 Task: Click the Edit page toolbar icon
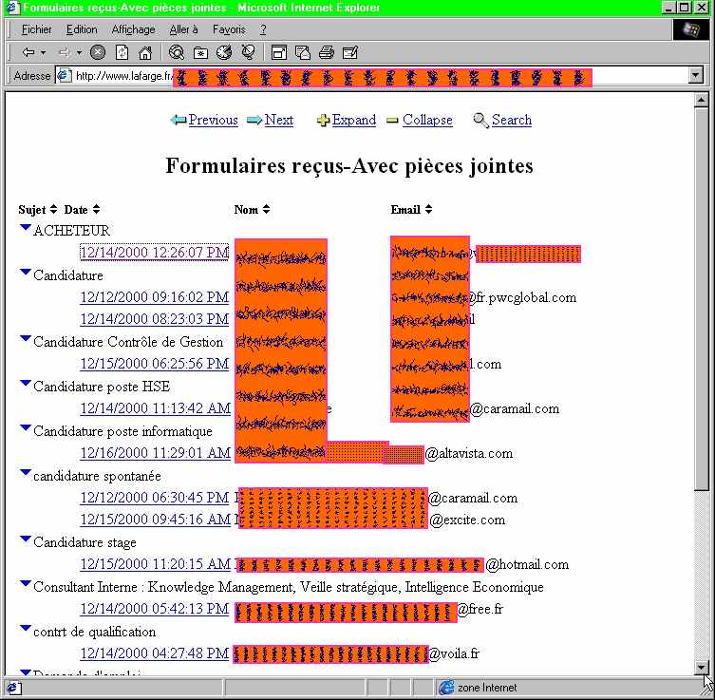[x=350, y=52]
